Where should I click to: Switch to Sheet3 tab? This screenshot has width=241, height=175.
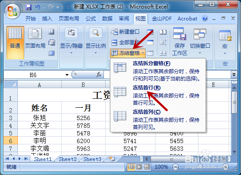(92, 159)
